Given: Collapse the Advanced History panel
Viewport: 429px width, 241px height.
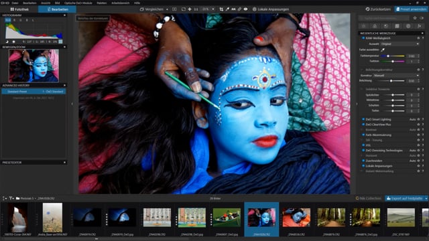Looking at the screenshot, I should [64, 85].
